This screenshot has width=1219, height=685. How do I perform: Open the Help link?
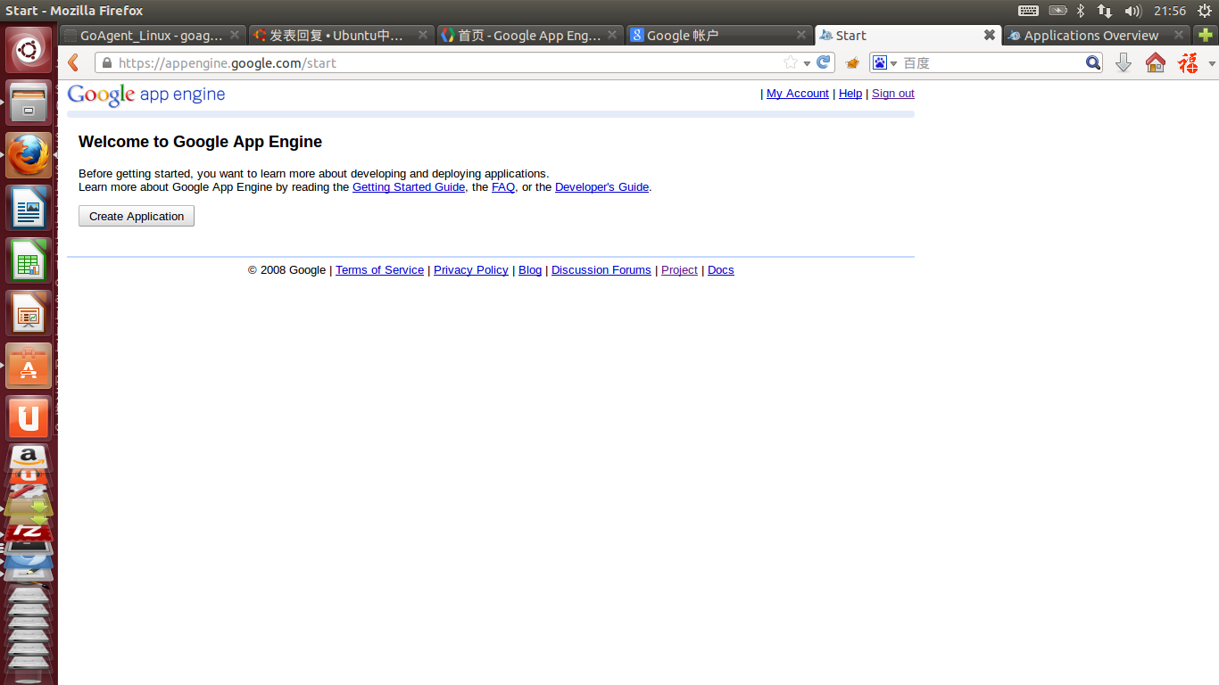tap(850, 94)
